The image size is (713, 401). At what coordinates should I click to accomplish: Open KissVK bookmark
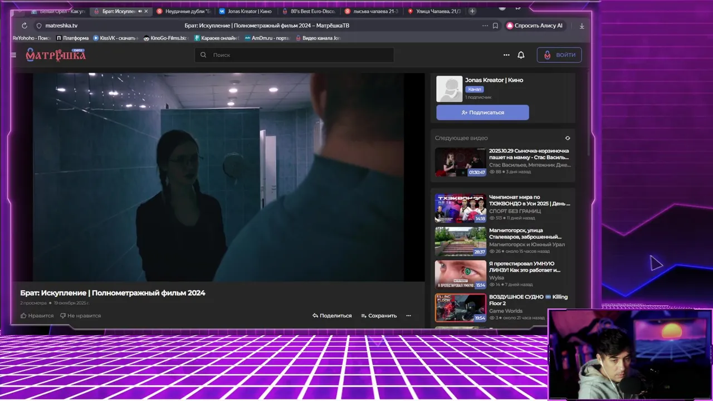pyautogui.click(x=115, y=38)
